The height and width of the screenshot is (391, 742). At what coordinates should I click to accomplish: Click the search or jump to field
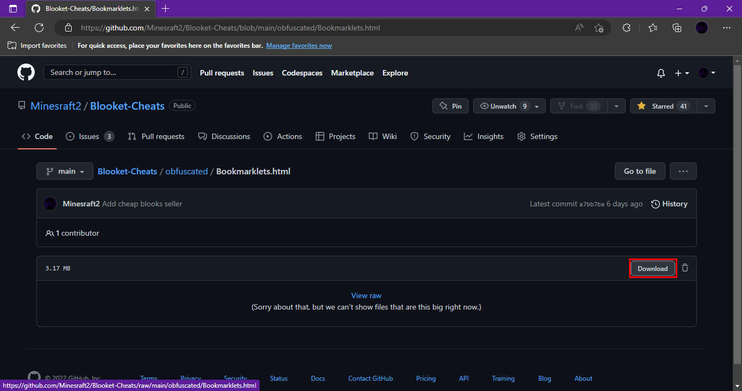tap(117, 72)
